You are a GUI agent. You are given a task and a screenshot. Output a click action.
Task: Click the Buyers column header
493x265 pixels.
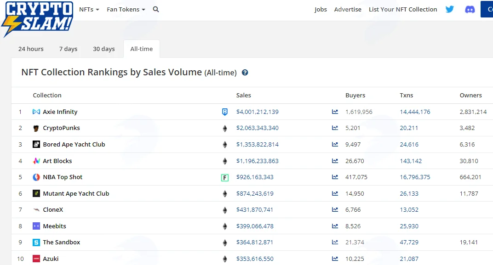coord(355,95)
